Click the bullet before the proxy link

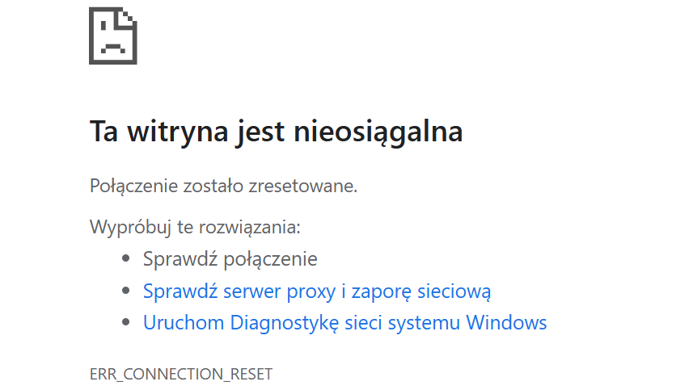[125, 291]
